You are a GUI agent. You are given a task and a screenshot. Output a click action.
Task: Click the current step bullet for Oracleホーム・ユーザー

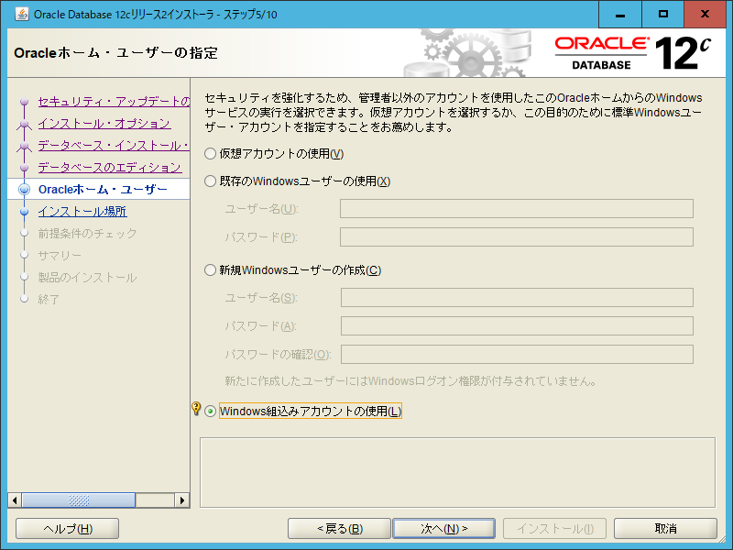tap(25, 190)
